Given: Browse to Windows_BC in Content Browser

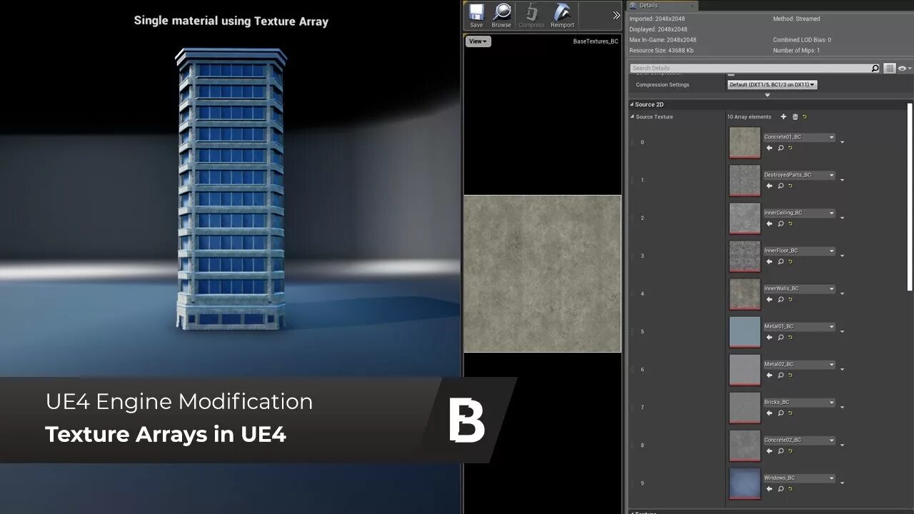Looking at the screenshot, I should click(x=780, y=488).
